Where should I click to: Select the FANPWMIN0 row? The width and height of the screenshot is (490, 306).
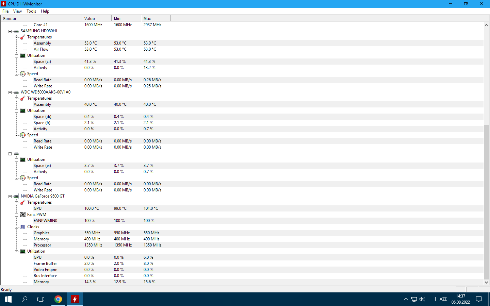242,221
